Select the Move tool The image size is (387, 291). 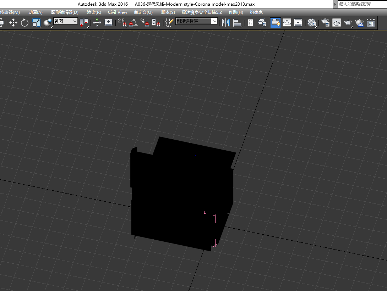coord(13,23)
